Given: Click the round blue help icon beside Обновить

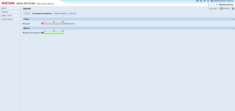Looking at the screenshot, I should [233, 9].
